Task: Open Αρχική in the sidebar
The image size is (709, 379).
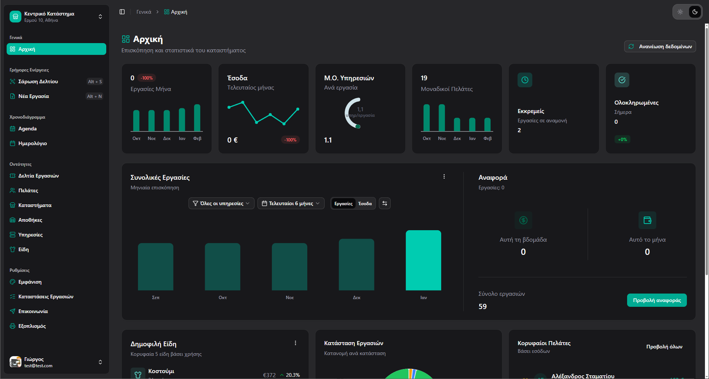Action: click(x=56, y=49)
